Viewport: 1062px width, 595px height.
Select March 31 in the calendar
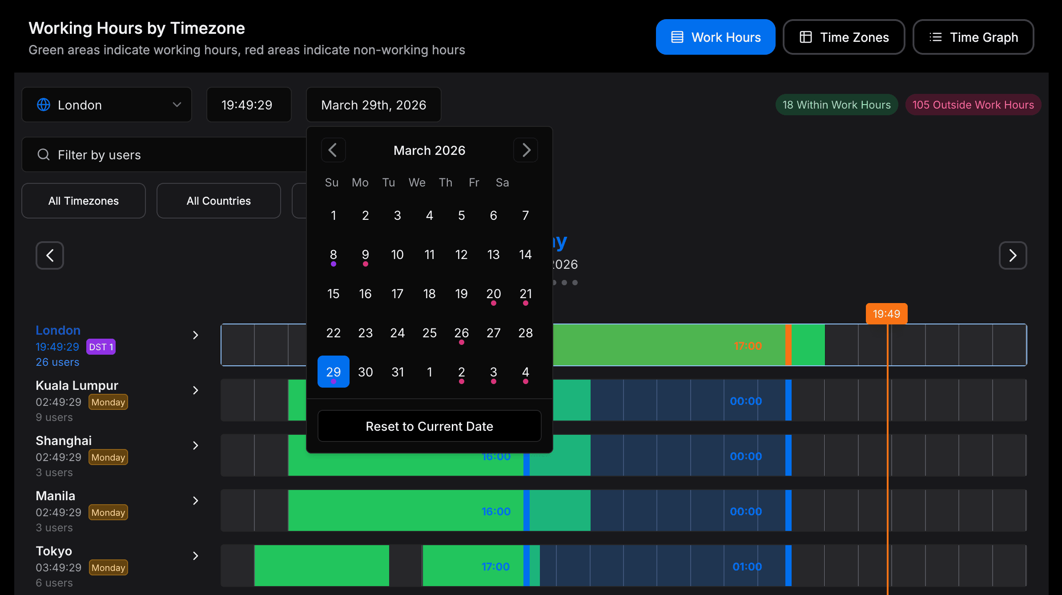[398, 372]
